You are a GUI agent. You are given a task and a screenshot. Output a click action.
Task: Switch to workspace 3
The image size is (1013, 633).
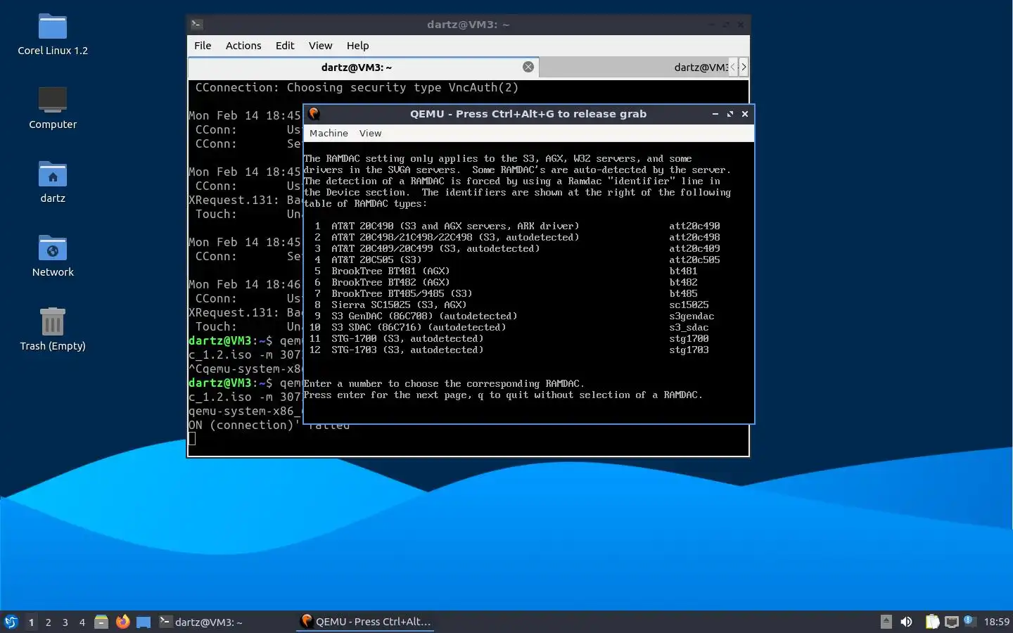65,622
